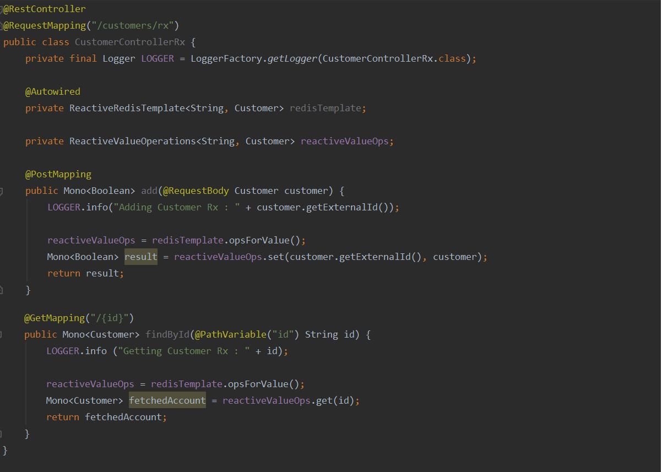This screenshot has width=662, height=472.
Task: Click the LoggerFactory class reference
Action: coord(226,58)
